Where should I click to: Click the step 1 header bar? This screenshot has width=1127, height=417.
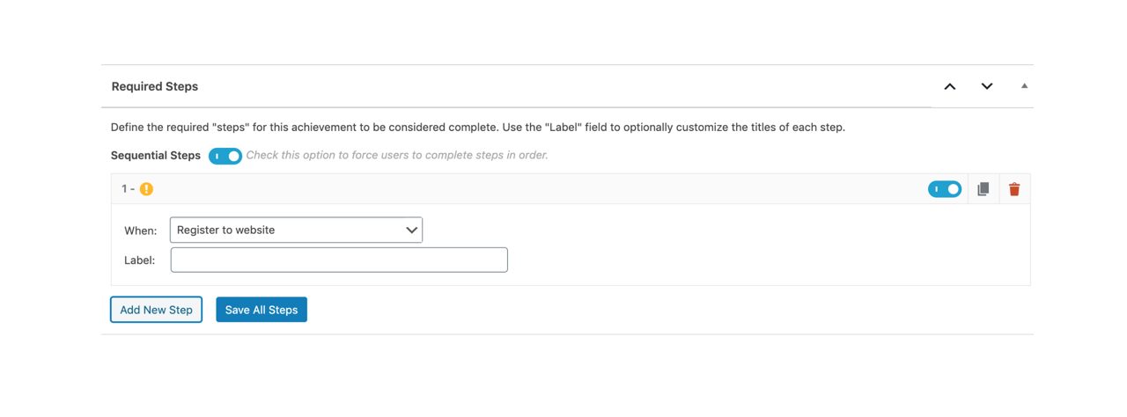click(571, 189)
